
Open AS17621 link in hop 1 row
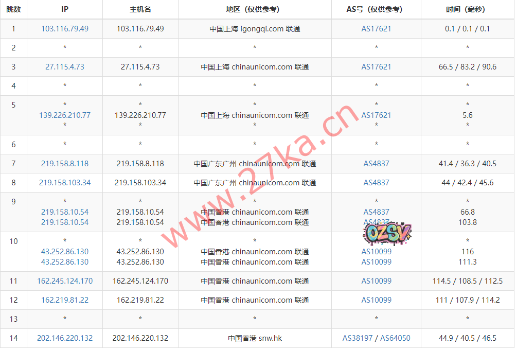[376, 29]
